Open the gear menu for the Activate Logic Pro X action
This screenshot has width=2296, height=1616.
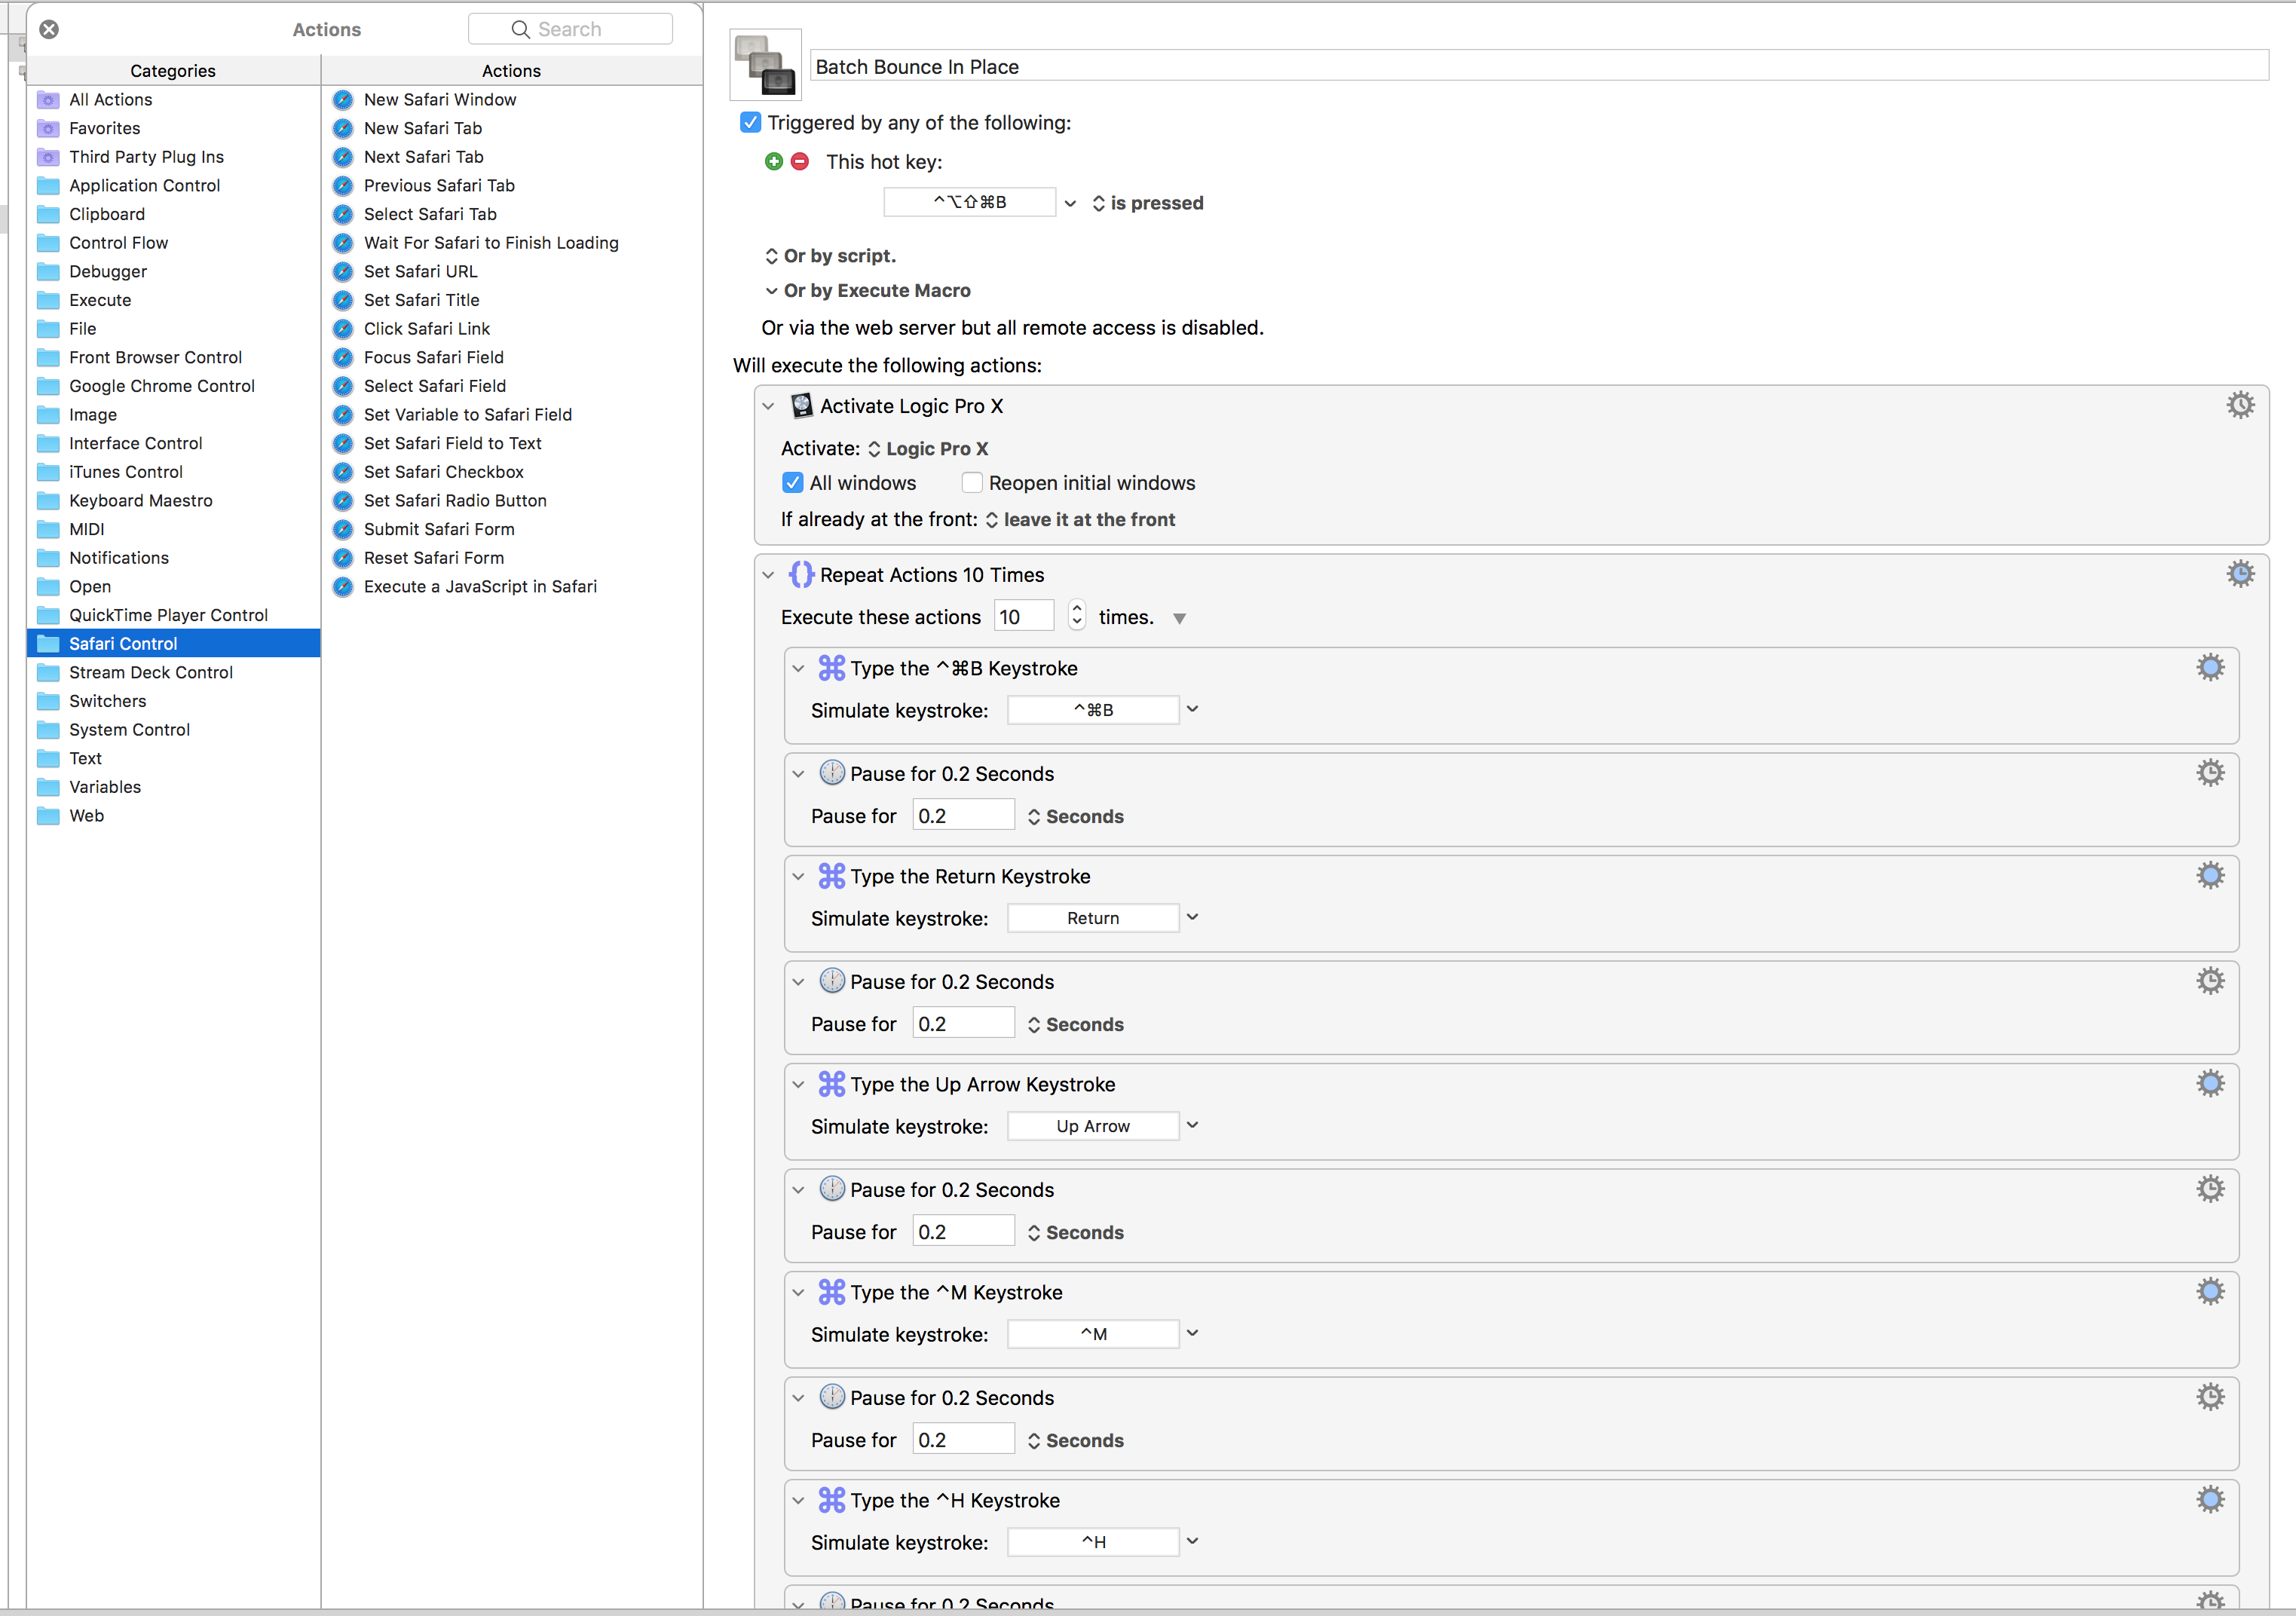[x=2240, y=405]
